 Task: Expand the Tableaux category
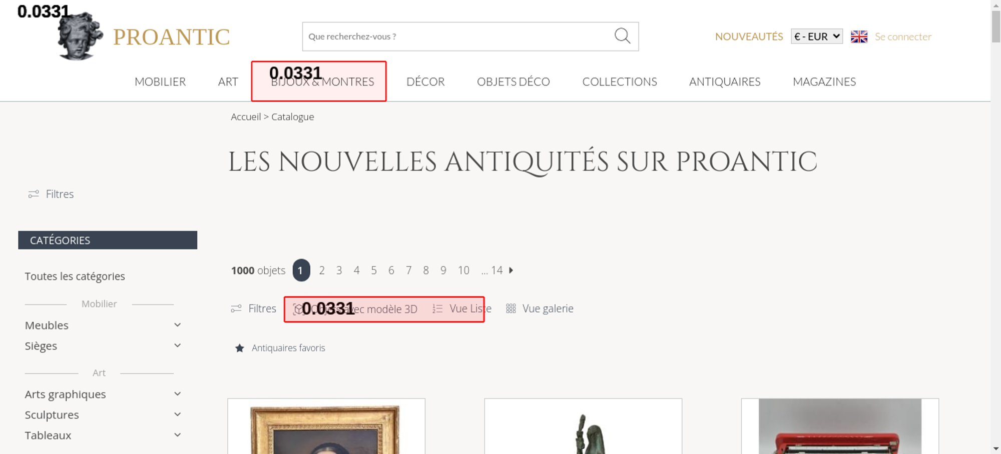pos(177,435)
